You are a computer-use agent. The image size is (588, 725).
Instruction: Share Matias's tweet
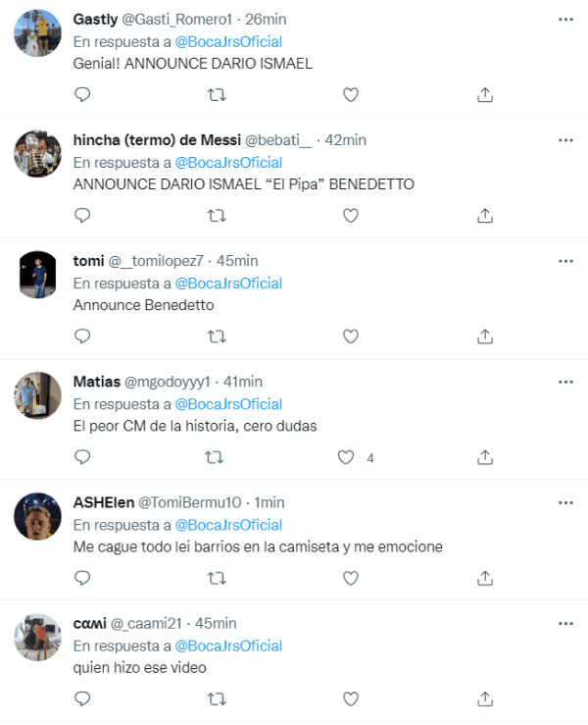(484, 457)
